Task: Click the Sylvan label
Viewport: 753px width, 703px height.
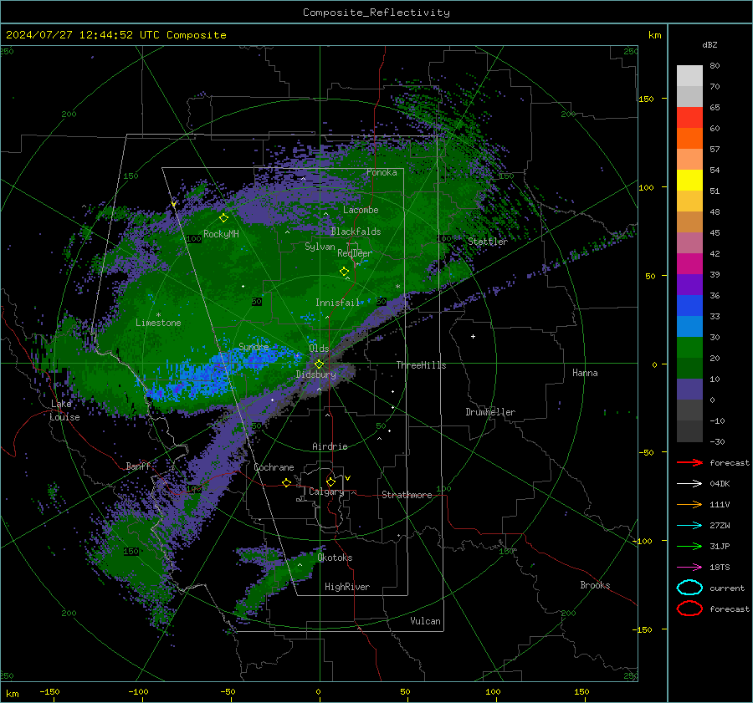Action: click(x=320, y=247)
